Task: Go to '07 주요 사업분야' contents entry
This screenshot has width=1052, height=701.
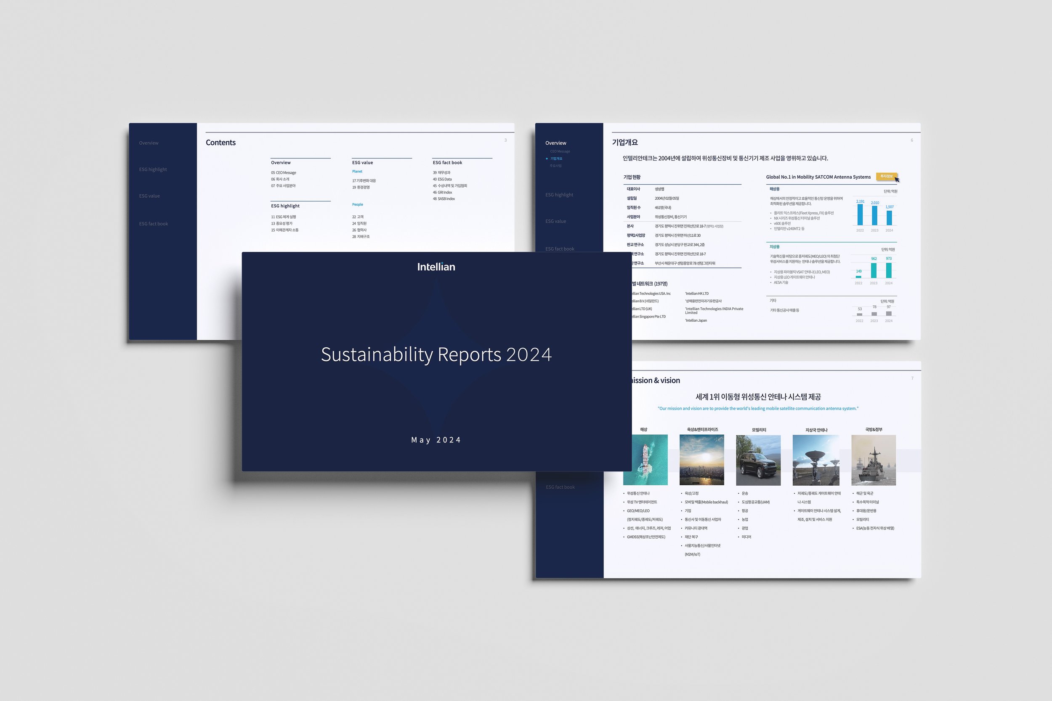Action: coord(283,186)
